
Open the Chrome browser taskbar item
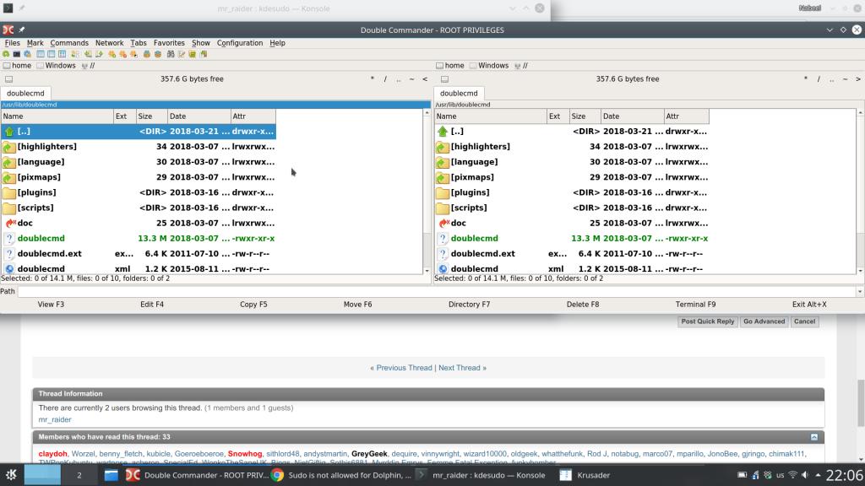[x=341, y=475]
